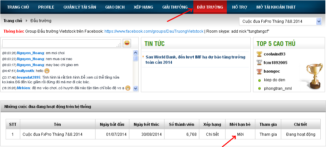Click Nguyen_Hoang in 'nen mua cai nao' message
The width and height of the screenshot is (326, 147).
[x=31, y=59]
